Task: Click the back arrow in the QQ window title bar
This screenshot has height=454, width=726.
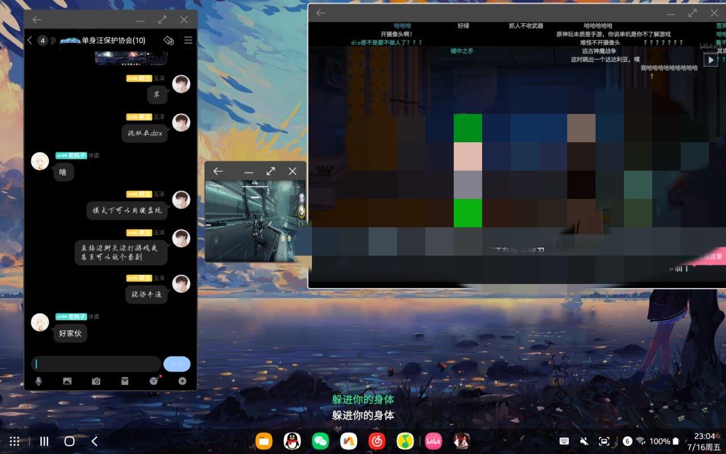Action: coord(37,20)
